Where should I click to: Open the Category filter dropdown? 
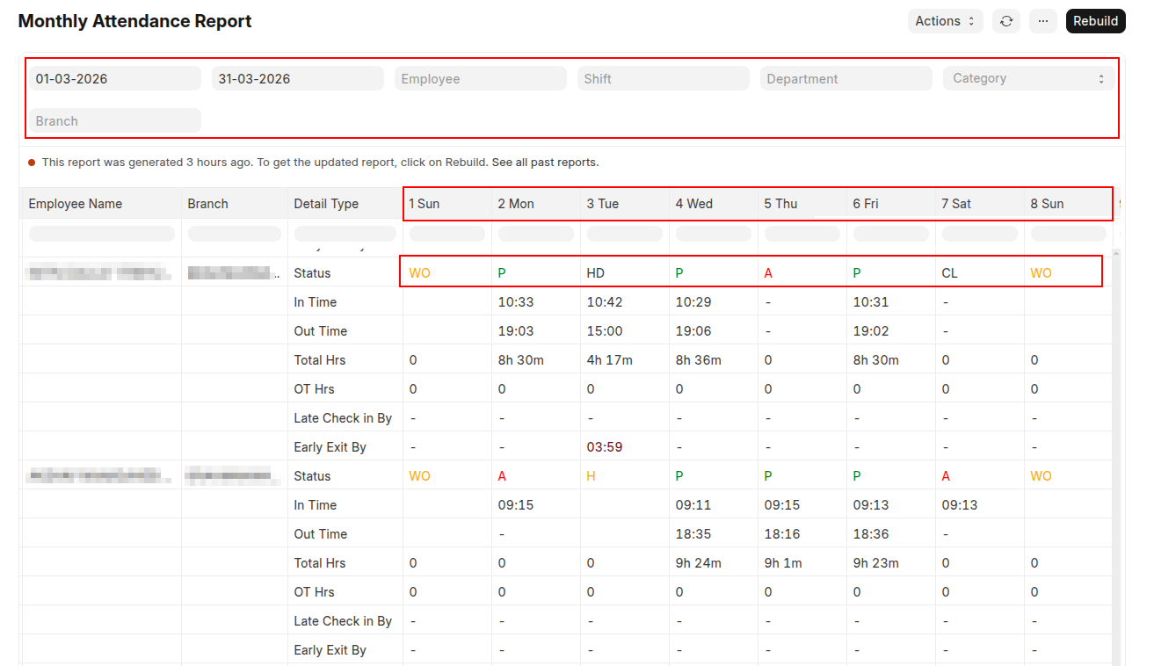[1027, 78]
